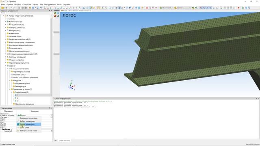Open the first combo box in the toolbar
260x146 pixels.
(166, 8)
